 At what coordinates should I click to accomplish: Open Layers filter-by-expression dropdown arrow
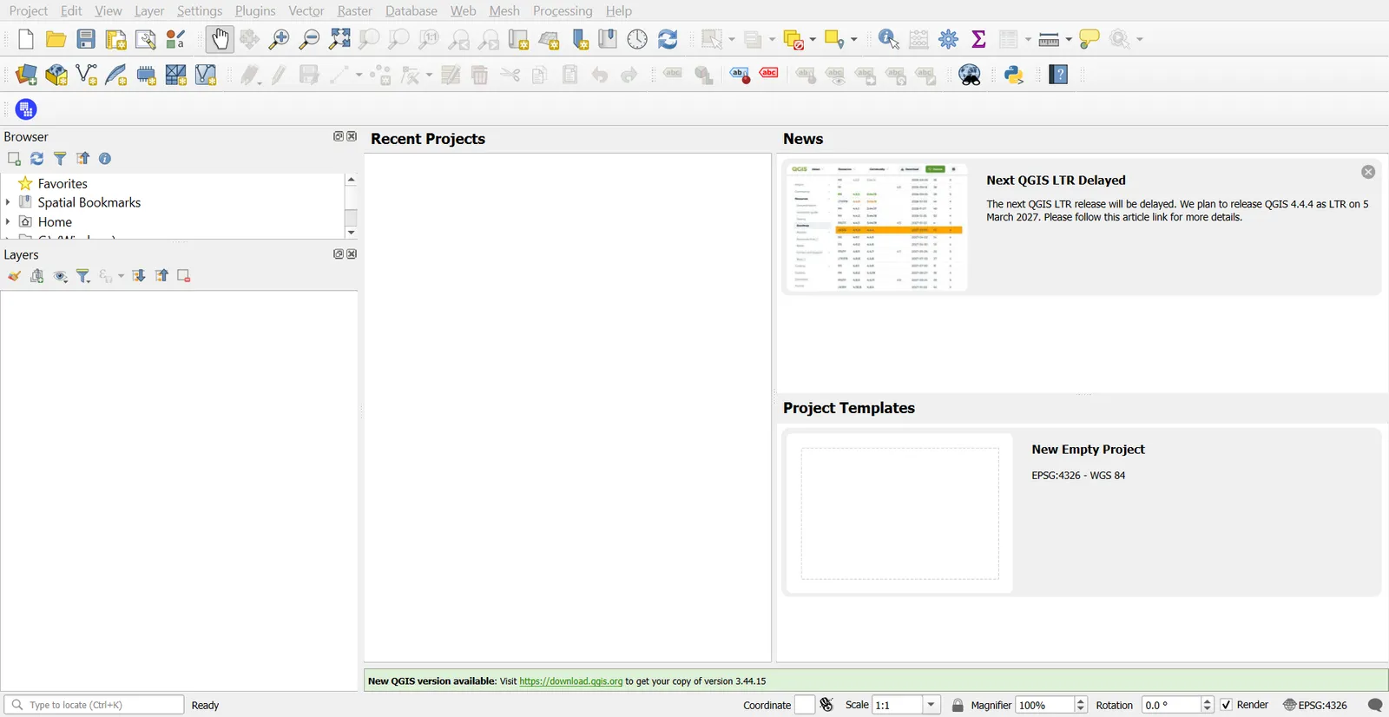pos(121,276)
